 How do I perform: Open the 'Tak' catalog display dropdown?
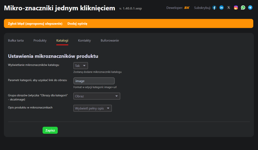pos(81,66)
